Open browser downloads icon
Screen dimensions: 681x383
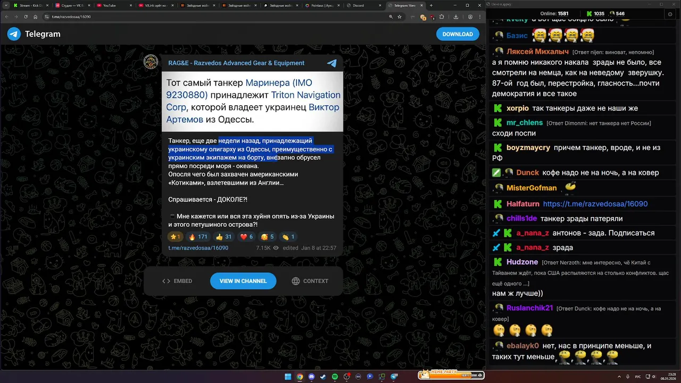[457, 17]
